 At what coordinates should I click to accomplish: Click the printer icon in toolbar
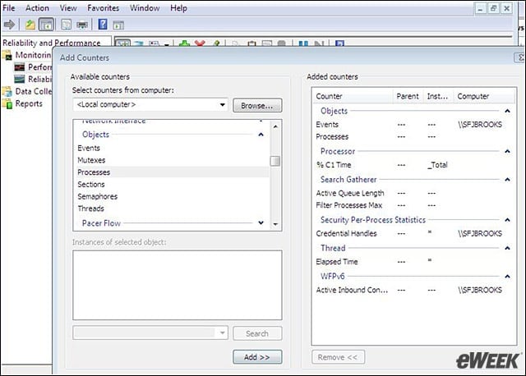point(82,25)
